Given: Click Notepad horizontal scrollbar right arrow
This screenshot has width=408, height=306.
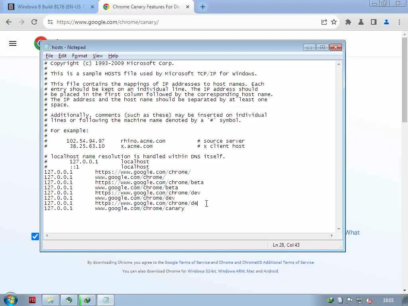Looking at the screenshot, I should click(331, 235).
